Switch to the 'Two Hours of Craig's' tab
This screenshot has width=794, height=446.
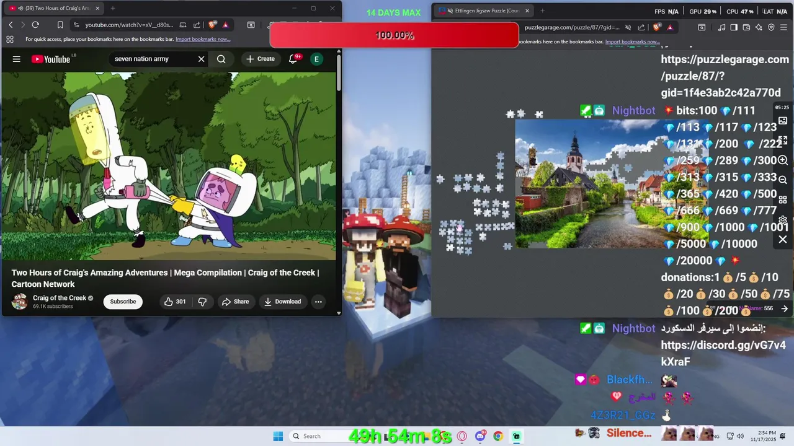55,9
